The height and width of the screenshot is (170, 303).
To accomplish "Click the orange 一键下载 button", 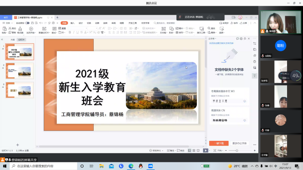I will pos(219,143).
